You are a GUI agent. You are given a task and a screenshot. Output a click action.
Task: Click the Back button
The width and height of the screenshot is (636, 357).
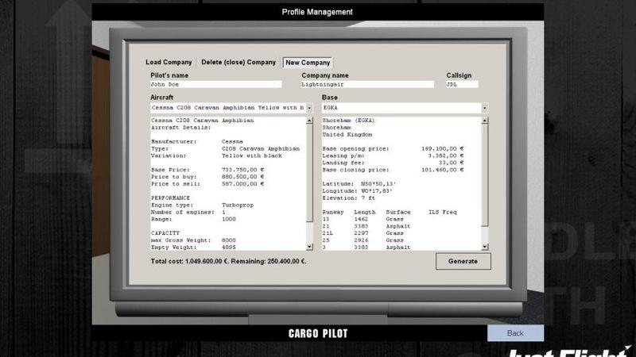click(x=515, y=333)
